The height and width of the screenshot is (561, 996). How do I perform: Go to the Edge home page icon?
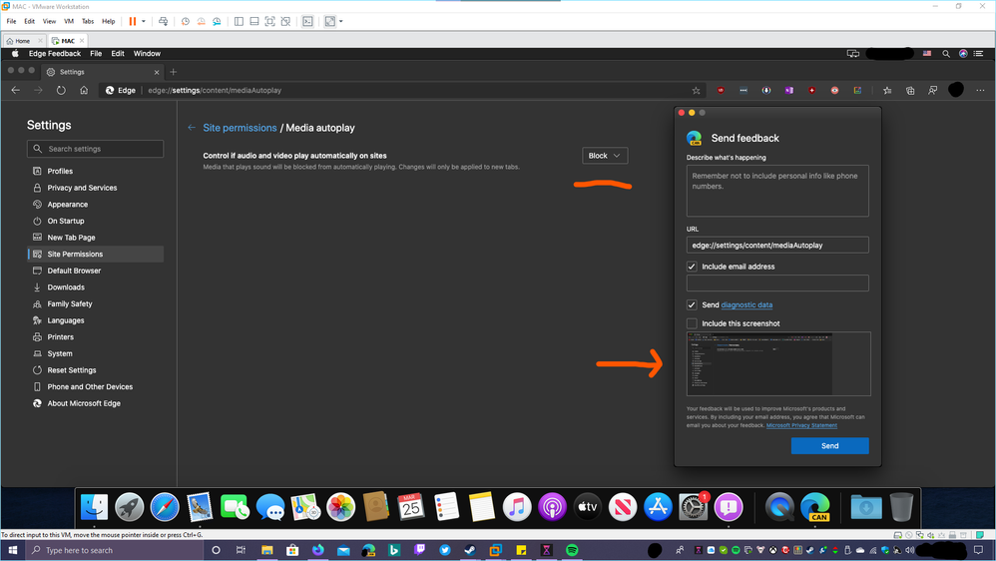(x=84, y=90)
